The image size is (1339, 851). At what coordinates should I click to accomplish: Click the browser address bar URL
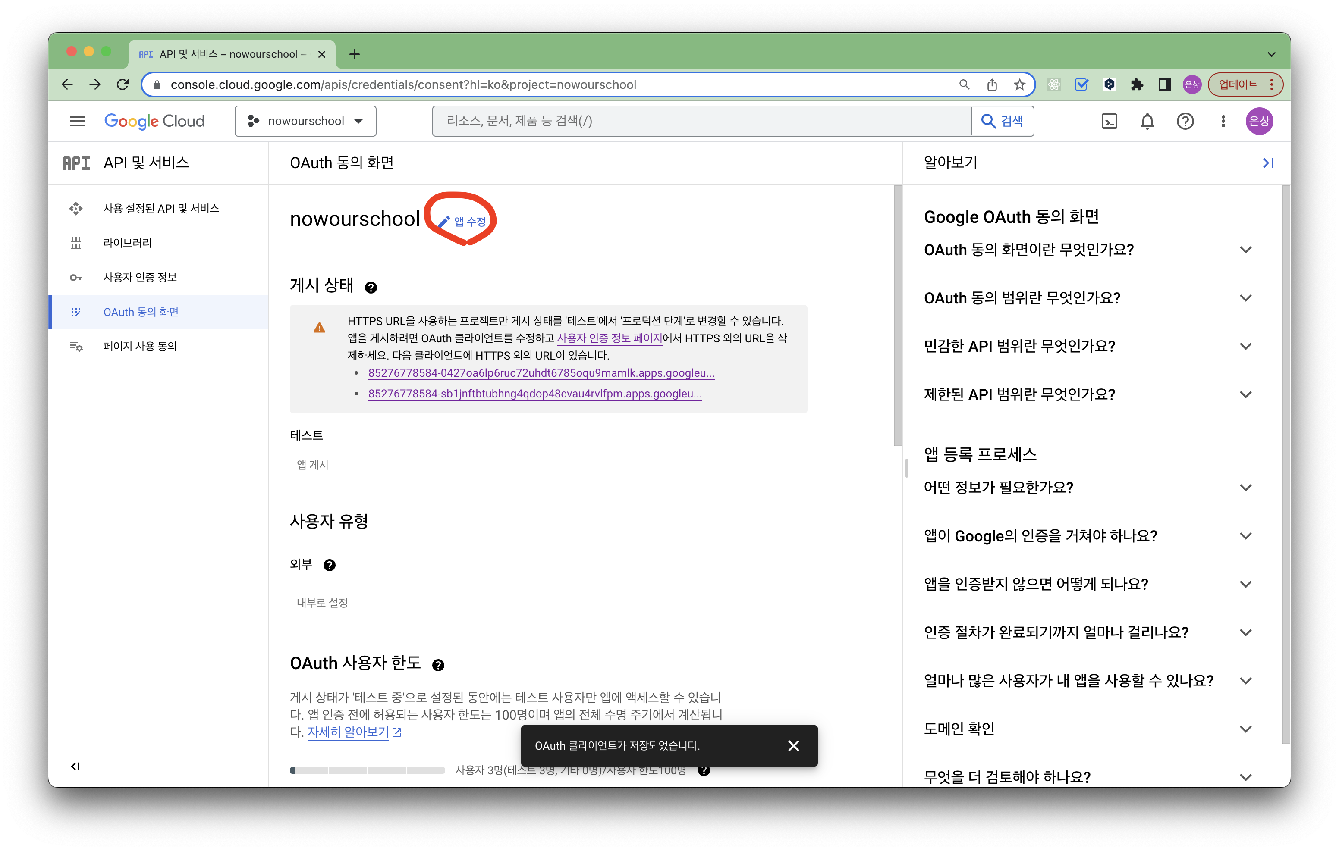pos(403,84)
